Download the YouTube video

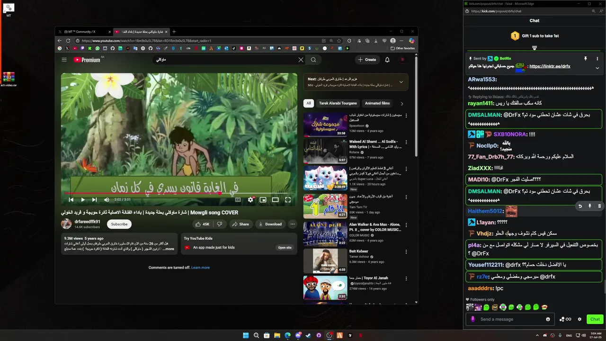click(270, 224)
